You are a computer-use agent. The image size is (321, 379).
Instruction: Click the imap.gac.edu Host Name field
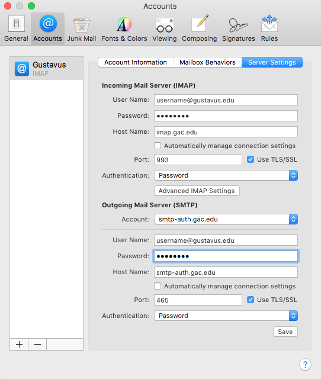(x=226, y=132)
